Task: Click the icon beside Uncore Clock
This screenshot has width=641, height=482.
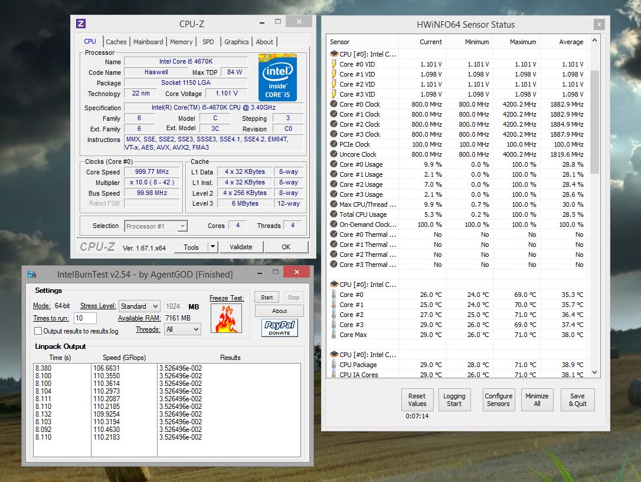Action: pos(333,154)
